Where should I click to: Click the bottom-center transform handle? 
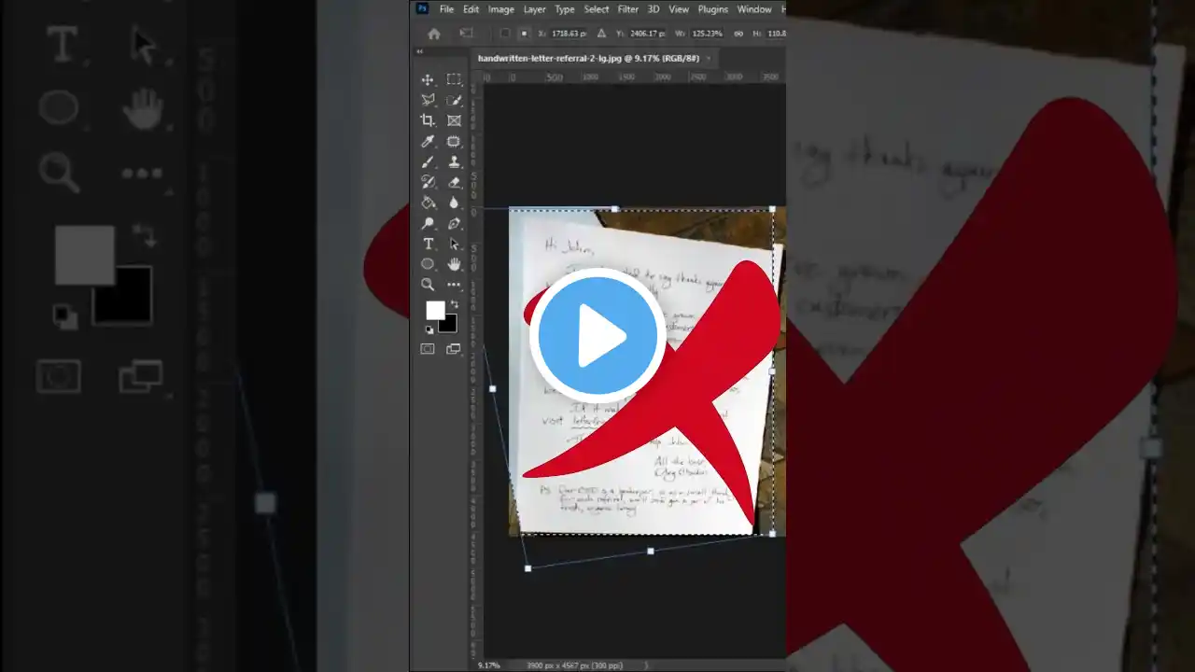651,551
